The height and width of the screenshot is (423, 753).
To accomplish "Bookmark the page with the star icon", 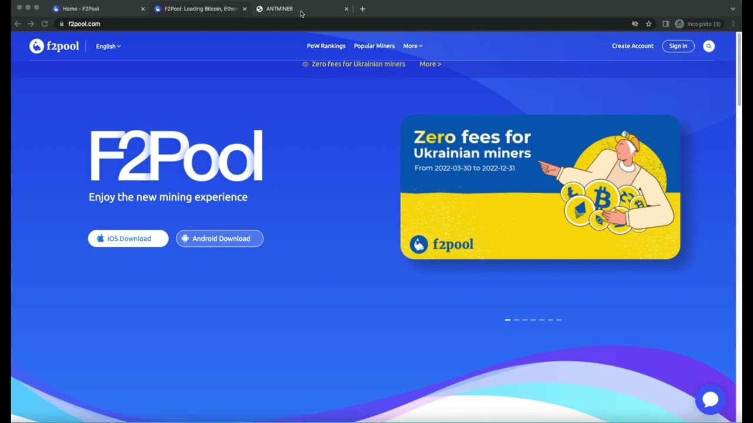I will click(649, 24).
